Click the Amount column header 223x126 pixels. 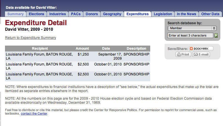[x=82, y=49]
